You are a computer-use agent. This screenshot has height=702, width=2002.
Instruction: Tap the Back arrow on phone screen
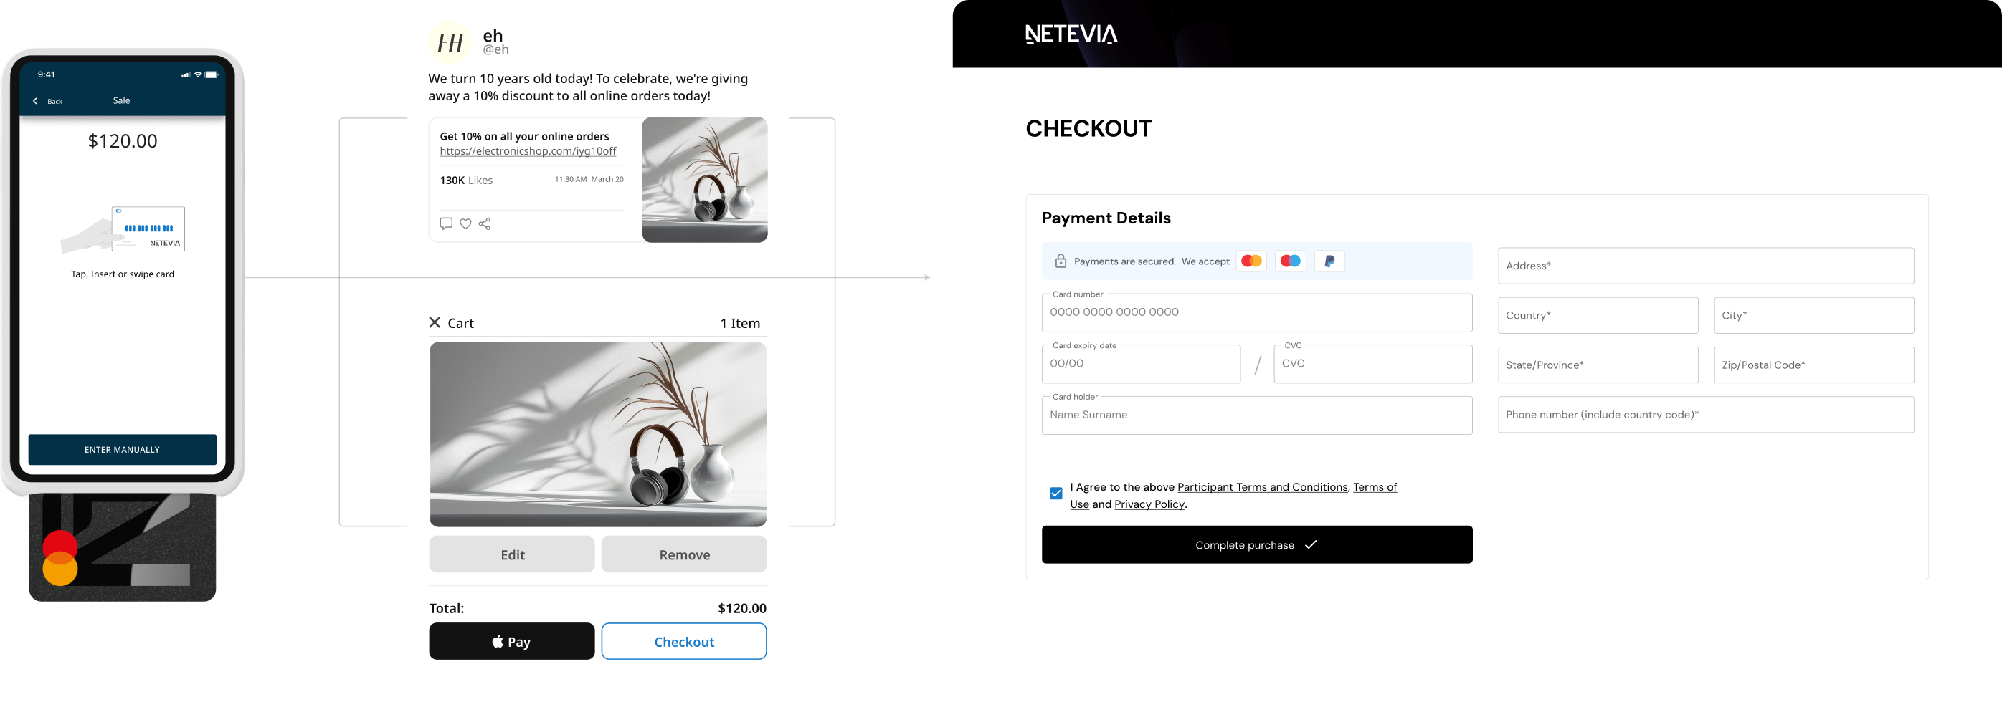point(35,101)
